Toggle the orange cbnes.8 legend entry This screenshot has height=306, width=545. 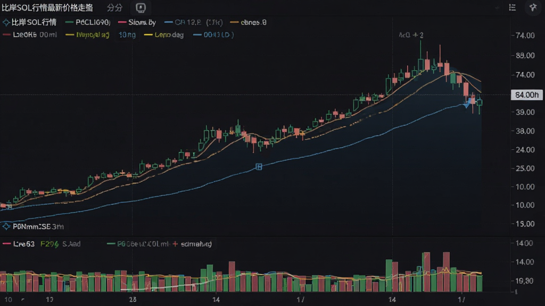249,22
